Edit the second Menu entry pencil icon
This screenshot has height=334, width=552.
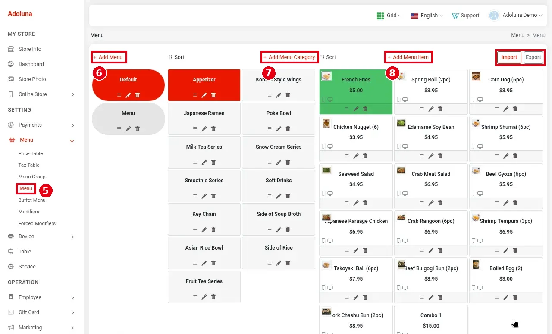coord(128,129)
